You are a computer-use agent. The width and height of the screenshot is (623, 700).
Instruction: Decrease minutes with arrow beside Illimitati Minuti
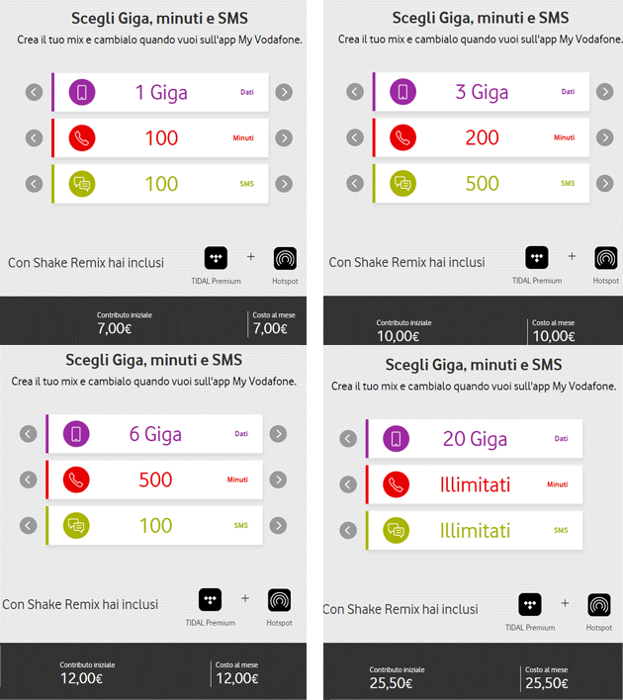coord(348,484)
